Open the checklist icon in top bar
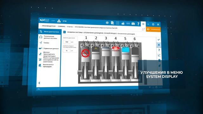203x114 pixels. tap(118, 23)
